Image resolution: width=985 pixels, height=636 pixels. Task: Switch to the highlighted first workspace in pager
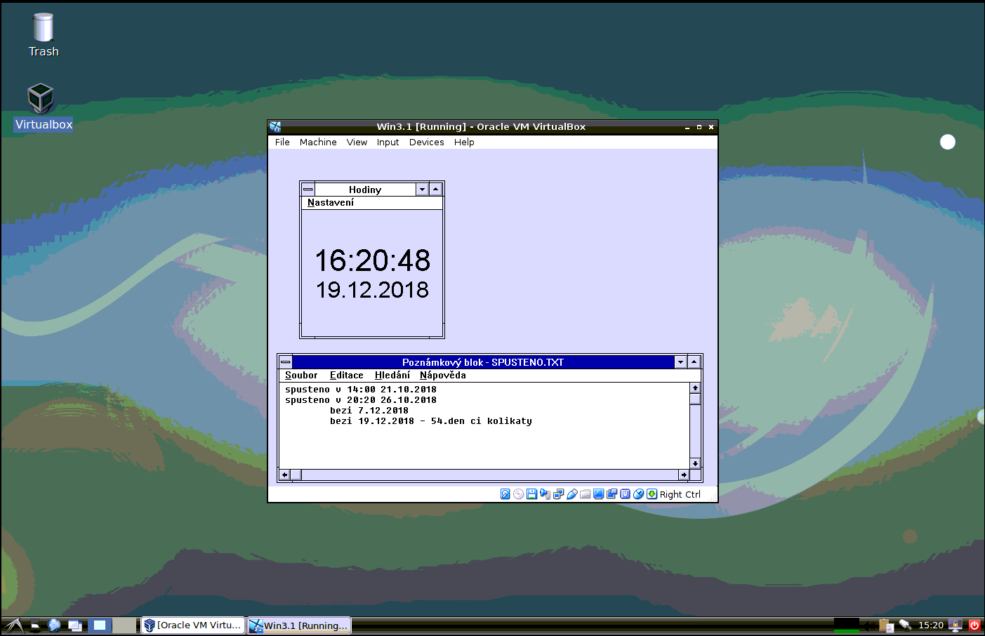tap(100, 625)
